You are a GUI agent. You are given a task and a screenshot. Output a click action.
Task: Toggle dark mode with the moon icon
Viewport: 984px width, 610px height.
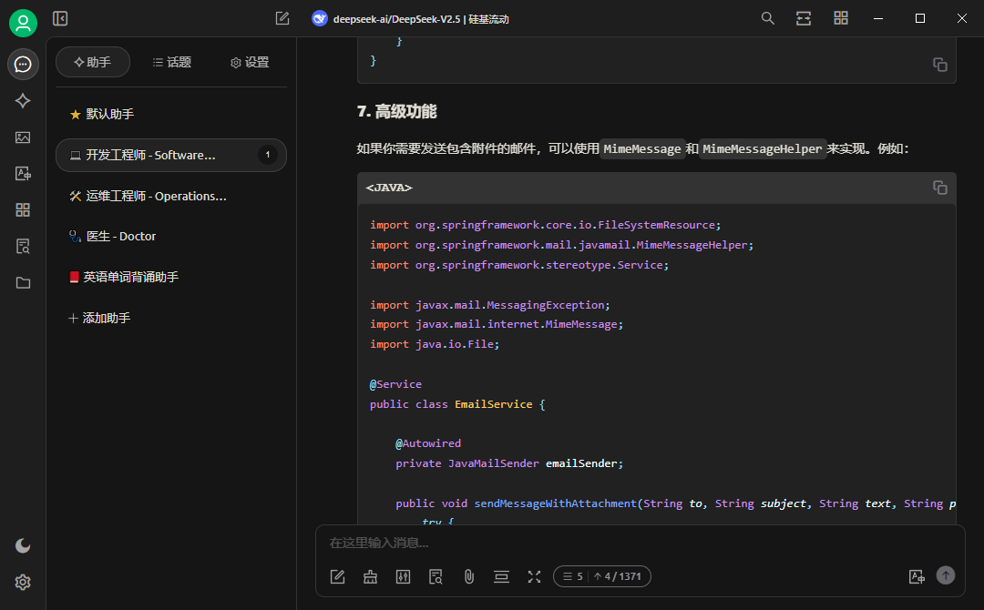[23, 545]
